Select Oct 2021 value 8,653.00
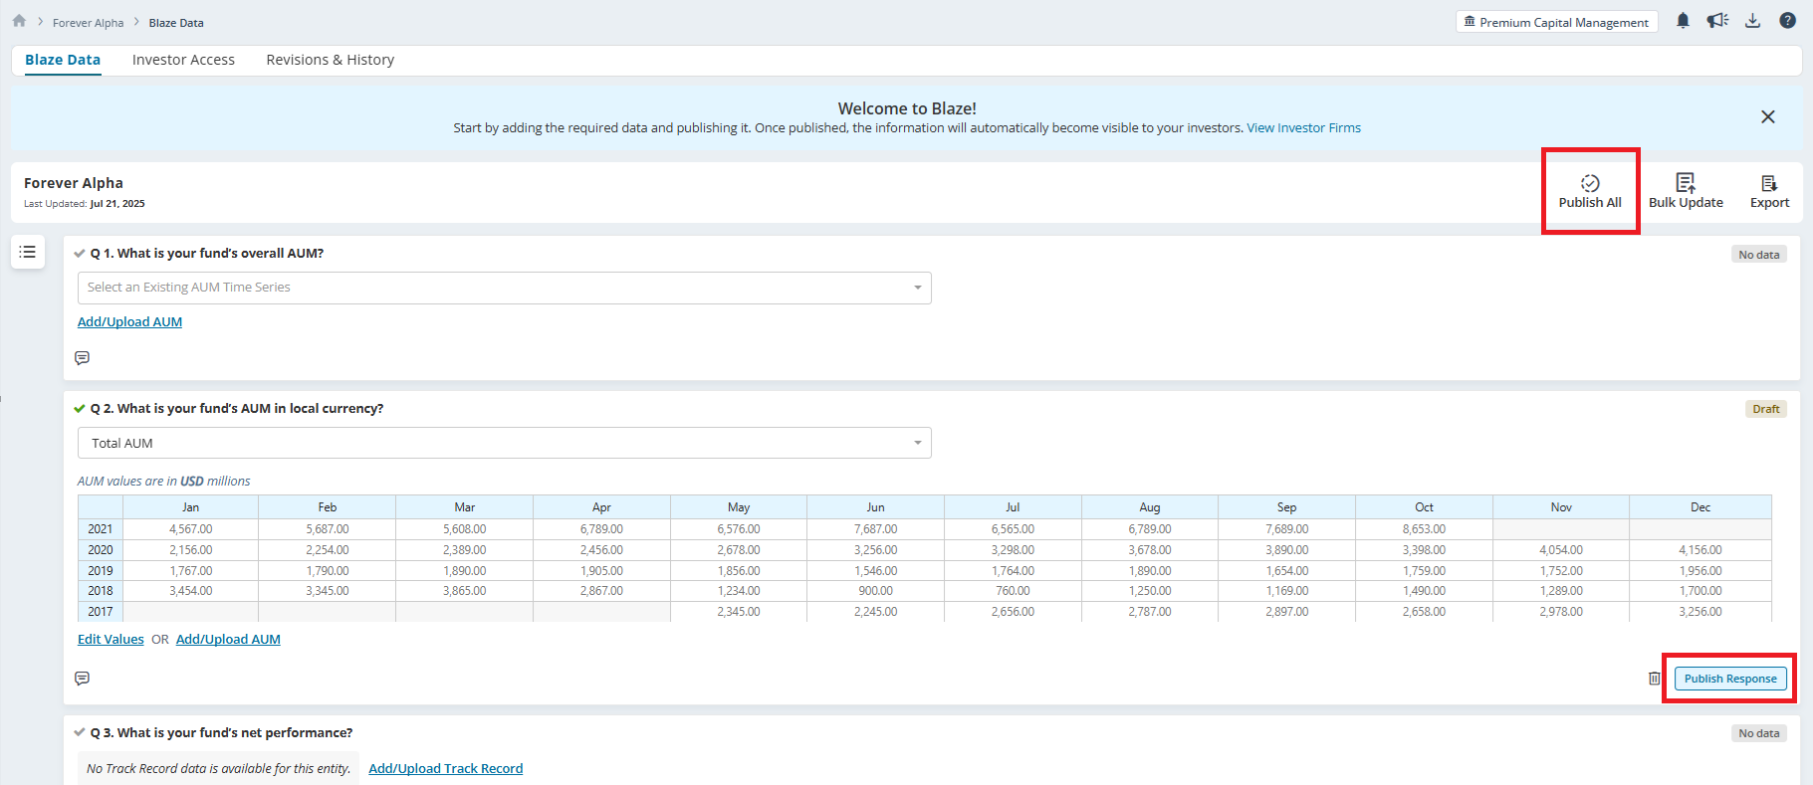Viewport: 1813px width, 785px height. (1424, 529)
